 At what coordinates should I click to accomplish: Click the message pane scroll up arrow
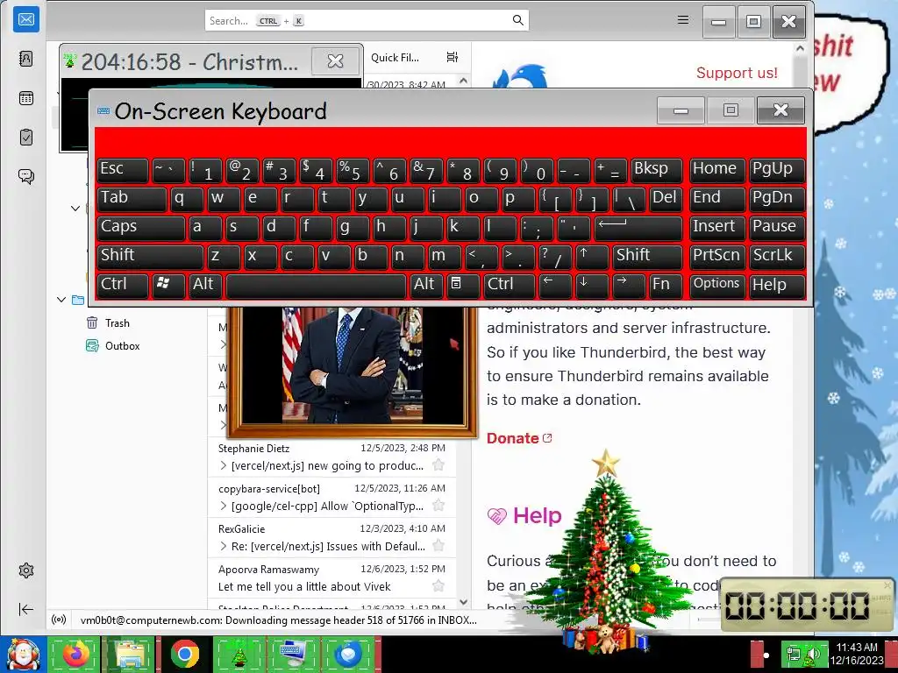point(800,49)
